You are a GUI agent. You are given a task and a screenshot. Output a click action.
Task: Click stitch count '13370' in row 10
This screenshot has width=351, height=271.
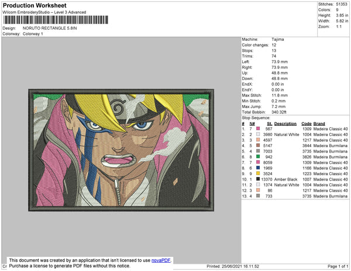coord(267,179)
